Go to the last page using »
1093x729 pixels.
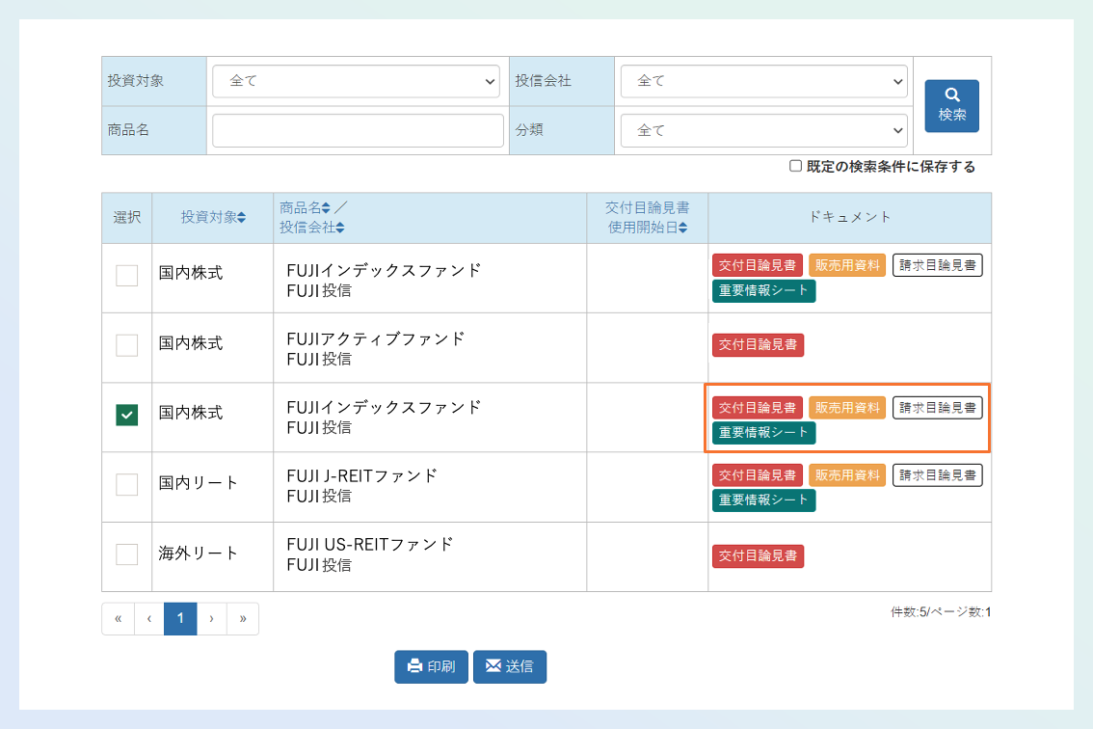tap(243, 619)
